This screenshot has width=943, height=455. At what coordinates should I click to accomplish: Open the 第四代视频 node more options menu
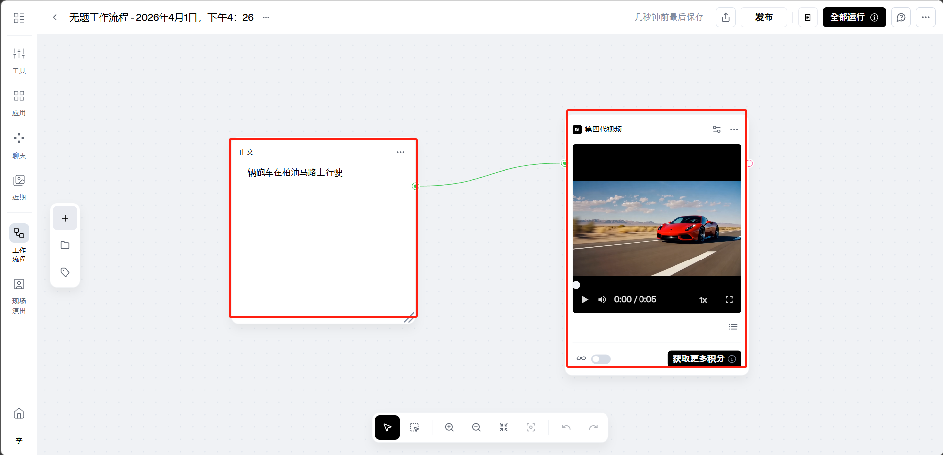coord(734,130)
